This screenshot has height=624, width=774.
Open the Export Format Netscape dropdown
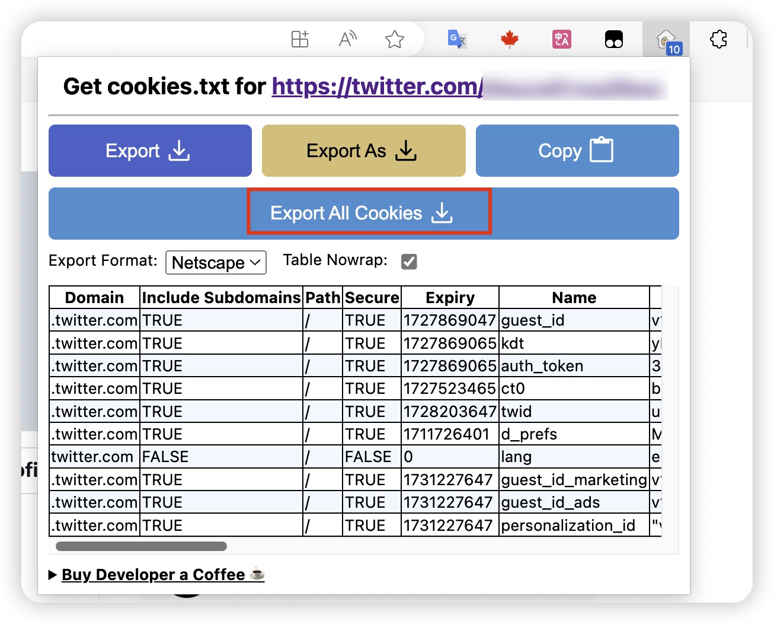point(216,262)
